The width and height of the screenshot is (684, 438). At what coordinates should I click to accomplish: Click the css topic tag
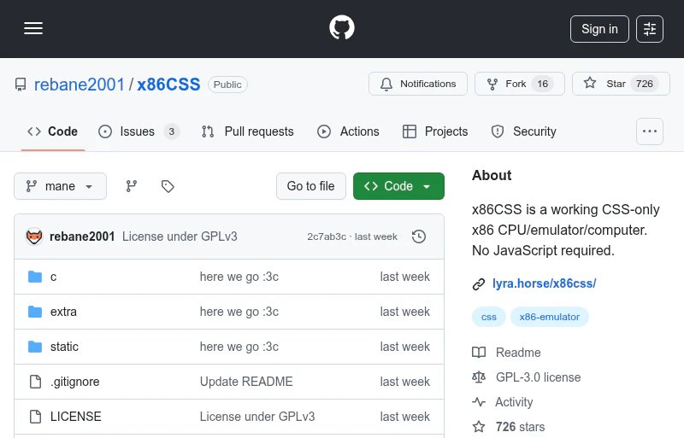[x=488, y=317]
